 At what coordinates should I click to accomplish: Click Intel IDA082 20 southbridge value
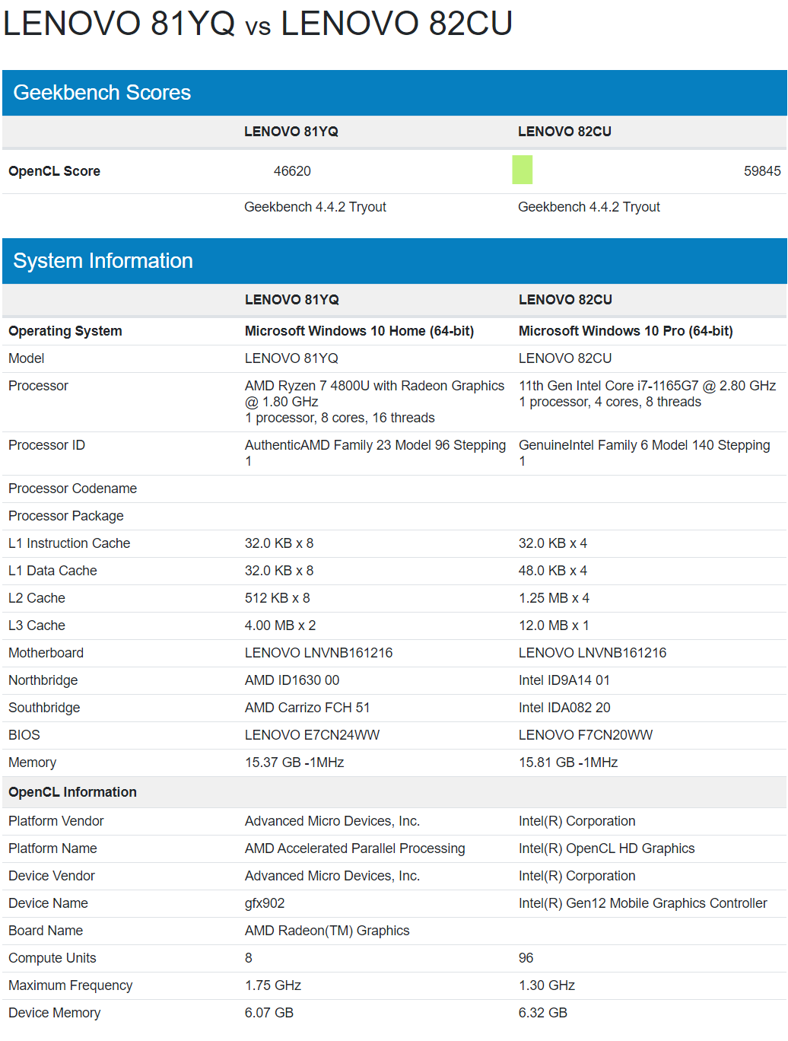(x=565, y=708)
